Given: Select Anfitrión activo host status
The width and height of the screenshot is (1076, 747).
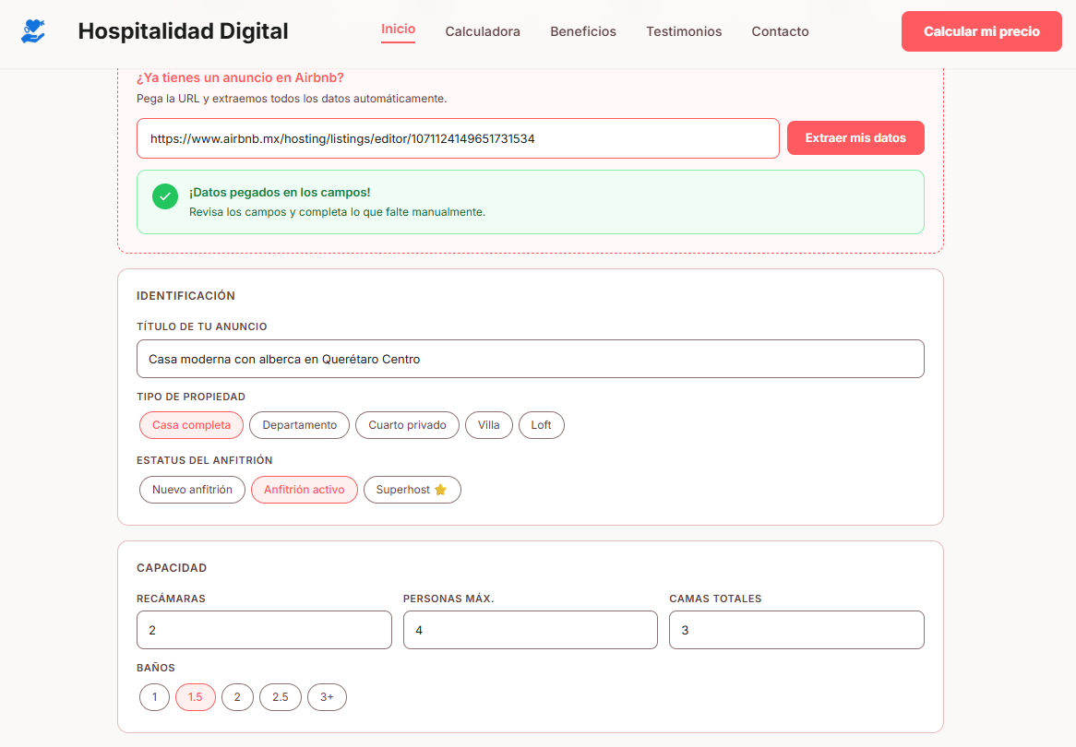Looking at the screenshot, I should pos(304,490).
